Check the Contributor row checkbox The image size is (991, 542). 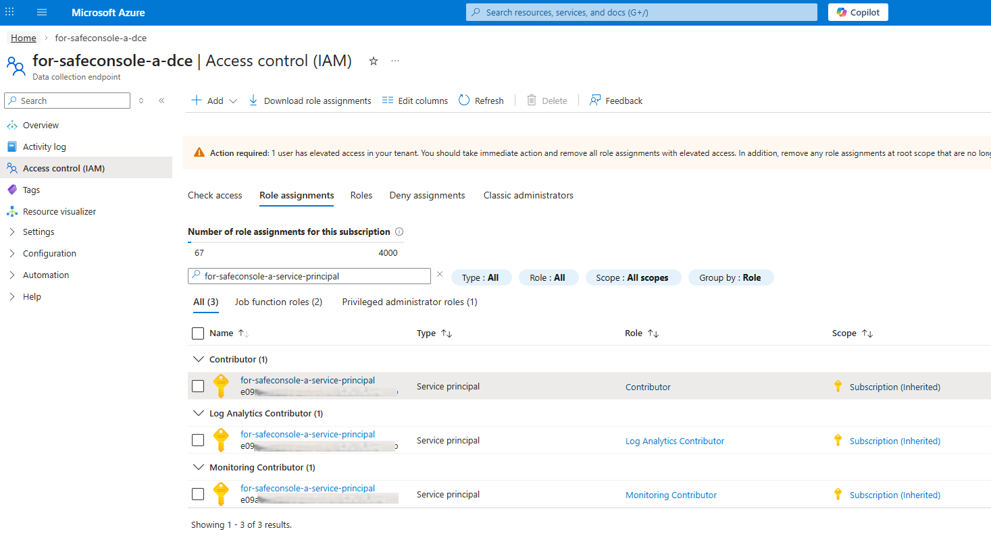click(198, 386)
